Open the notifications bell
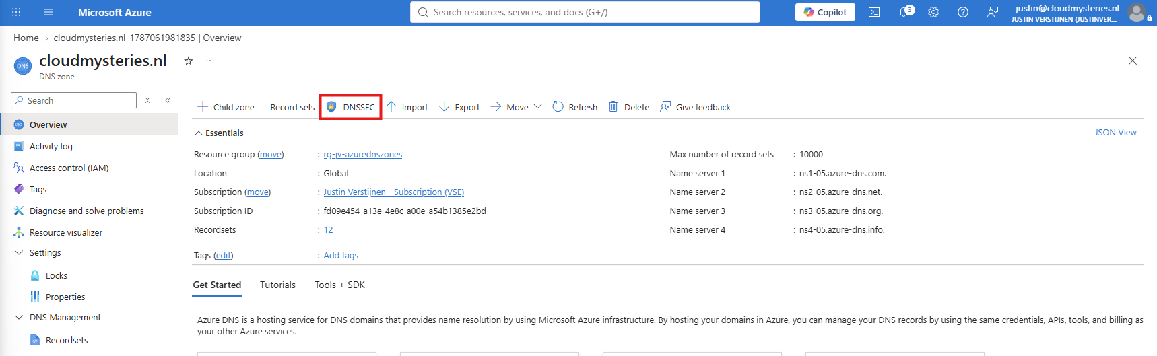 [x=906, y=12]
